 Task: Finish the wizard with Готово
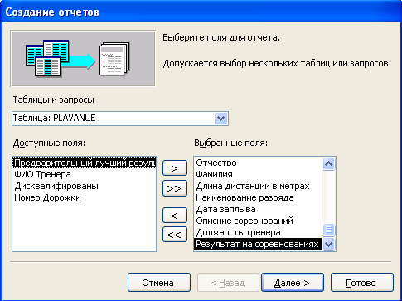point(362,283)
